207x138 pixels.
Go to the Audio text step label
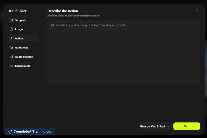21,48
